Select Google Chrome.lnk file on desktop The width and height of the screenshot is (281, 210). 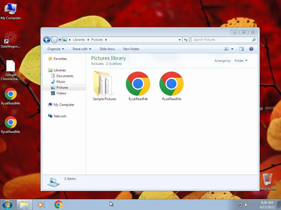click(x=11, y=70)
